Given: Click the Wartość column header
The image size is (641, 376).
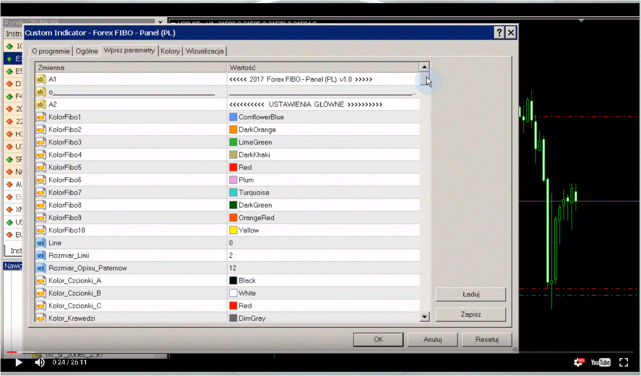Looking at the screenshot, I should click(323, 68).
